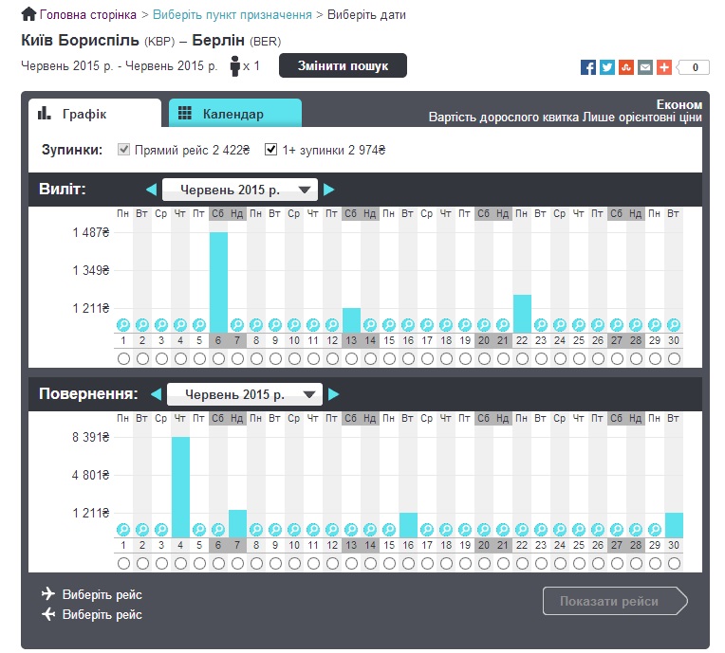
Task: Click the Twitter share icon
Action: [x=607, y=67]
